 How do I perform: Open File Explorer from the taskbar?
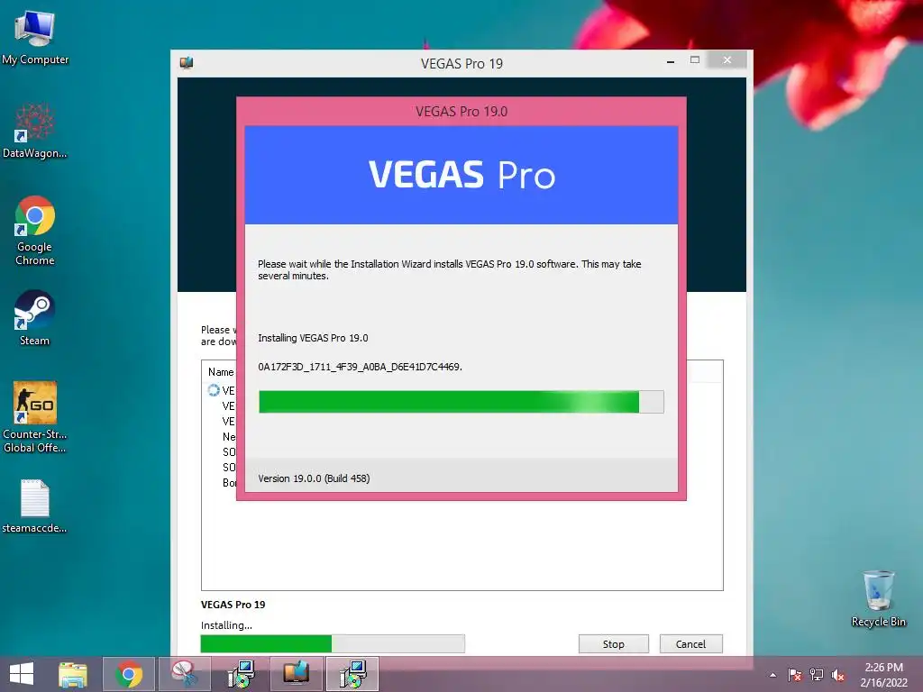(73, 674)
